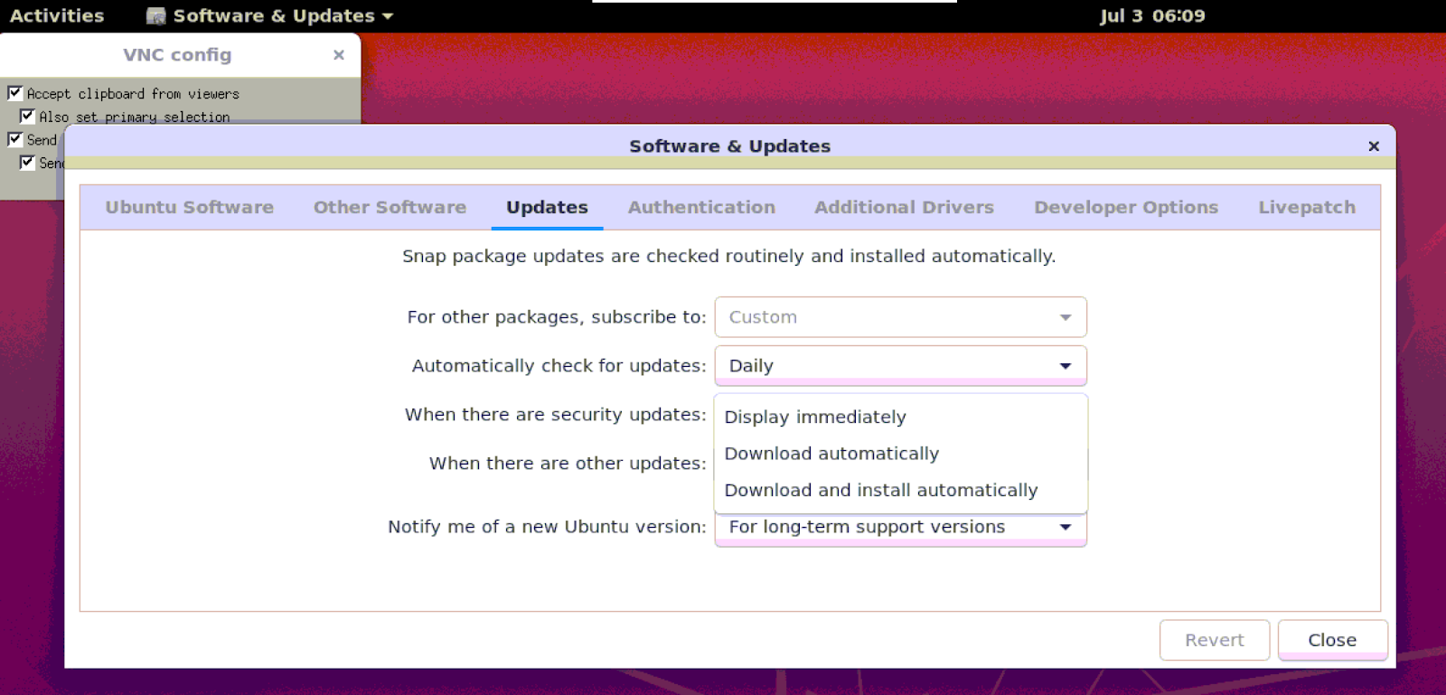1446x695 pixels.
Task: Show the calendar from the Jul 3 06:09 clock
Action: tap(1152, 15)
